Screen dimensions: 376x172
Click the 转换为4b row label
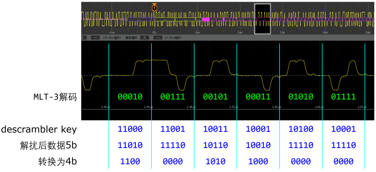click(57, 161)
